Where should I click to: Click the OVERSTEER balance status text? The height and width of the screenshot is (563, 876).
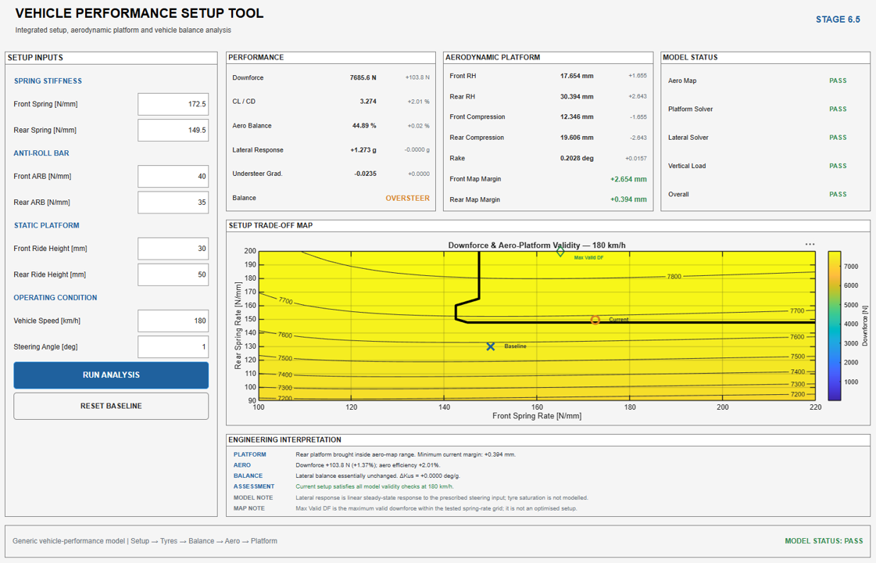point(407,198)
